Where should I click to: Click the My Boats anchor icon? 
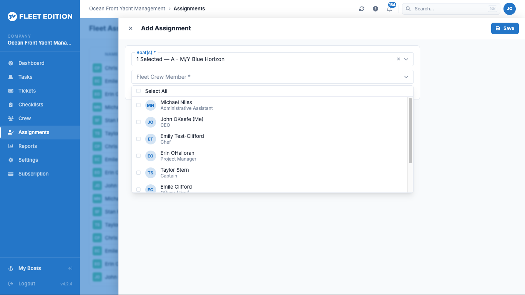pyautogui.click(x=11, y=268)
